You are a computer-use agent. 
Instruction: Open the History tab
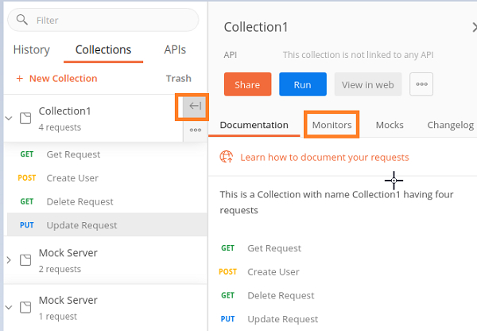coord(32,49)
